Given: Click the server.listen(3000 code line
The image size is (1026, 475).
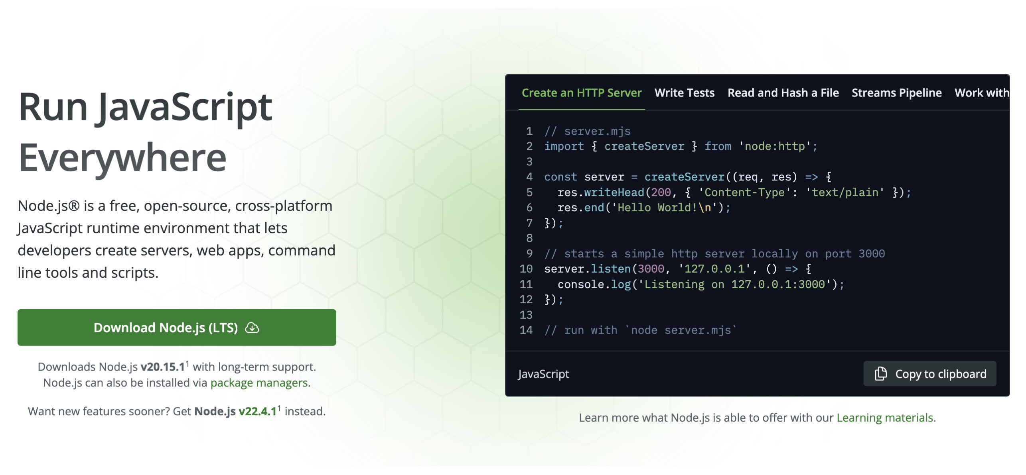Looking at the screenshot, I should (678, 269).
